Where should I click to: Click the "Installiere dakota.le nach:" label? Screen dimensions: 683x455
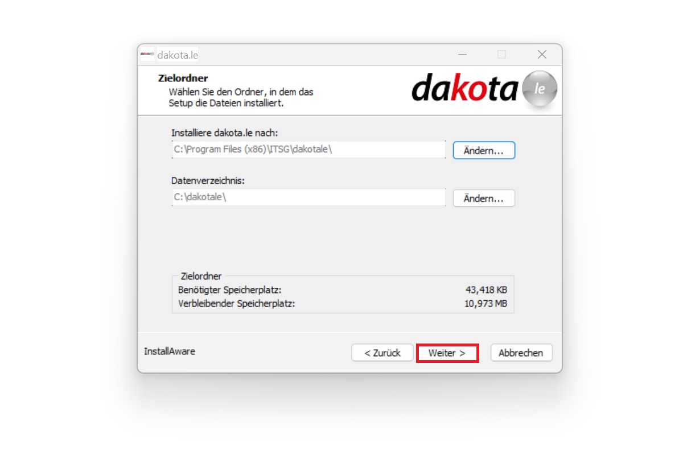[x=224, y=133]
